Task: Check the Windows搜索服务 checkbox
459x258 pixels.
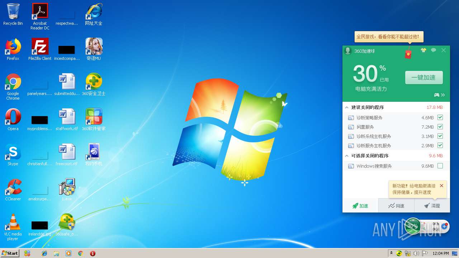Action: pos(440,166)
